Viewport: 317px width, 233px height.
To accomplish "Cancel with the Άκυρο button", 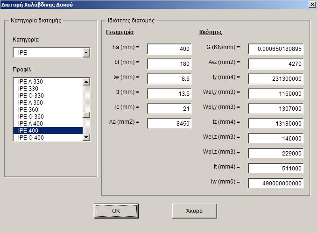I will pos(195,211).
